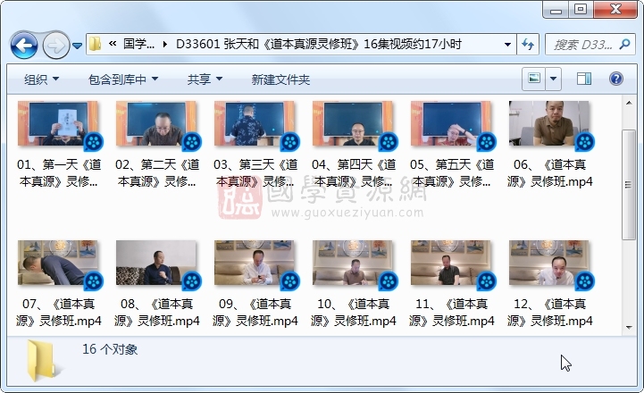Open the 包含到库中 menu
Image resolution: width=644 pixels, height=393 pixels.
(x=122, y=79)
